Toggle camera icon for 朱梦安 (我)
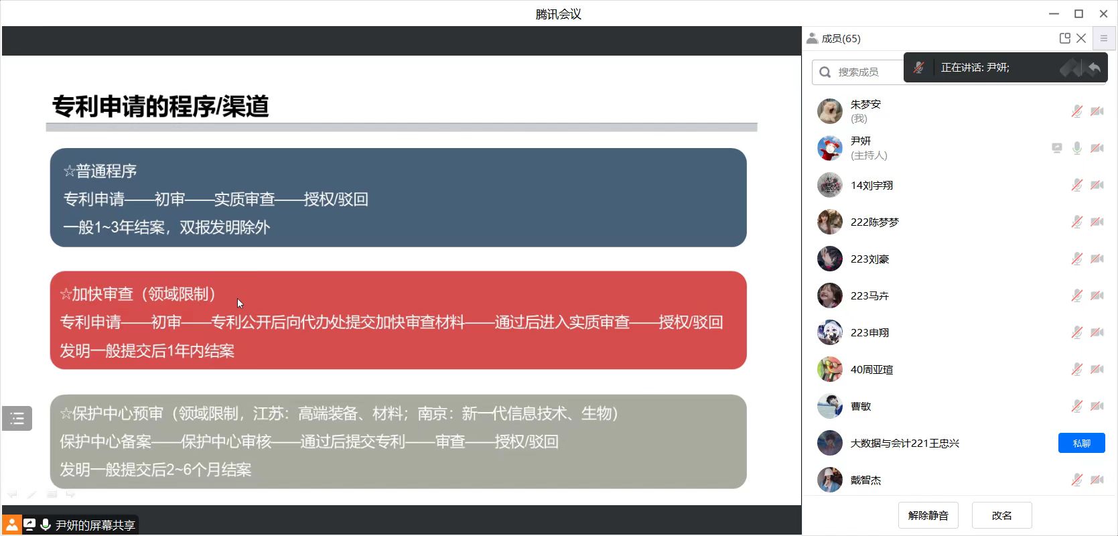Viewport: 1118px width, 536px height. point(1097,111)
